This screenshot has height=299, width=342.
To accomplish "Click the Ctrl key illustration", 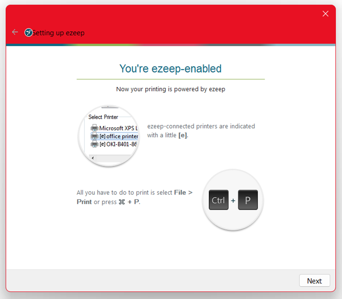I will click(219, 200).
